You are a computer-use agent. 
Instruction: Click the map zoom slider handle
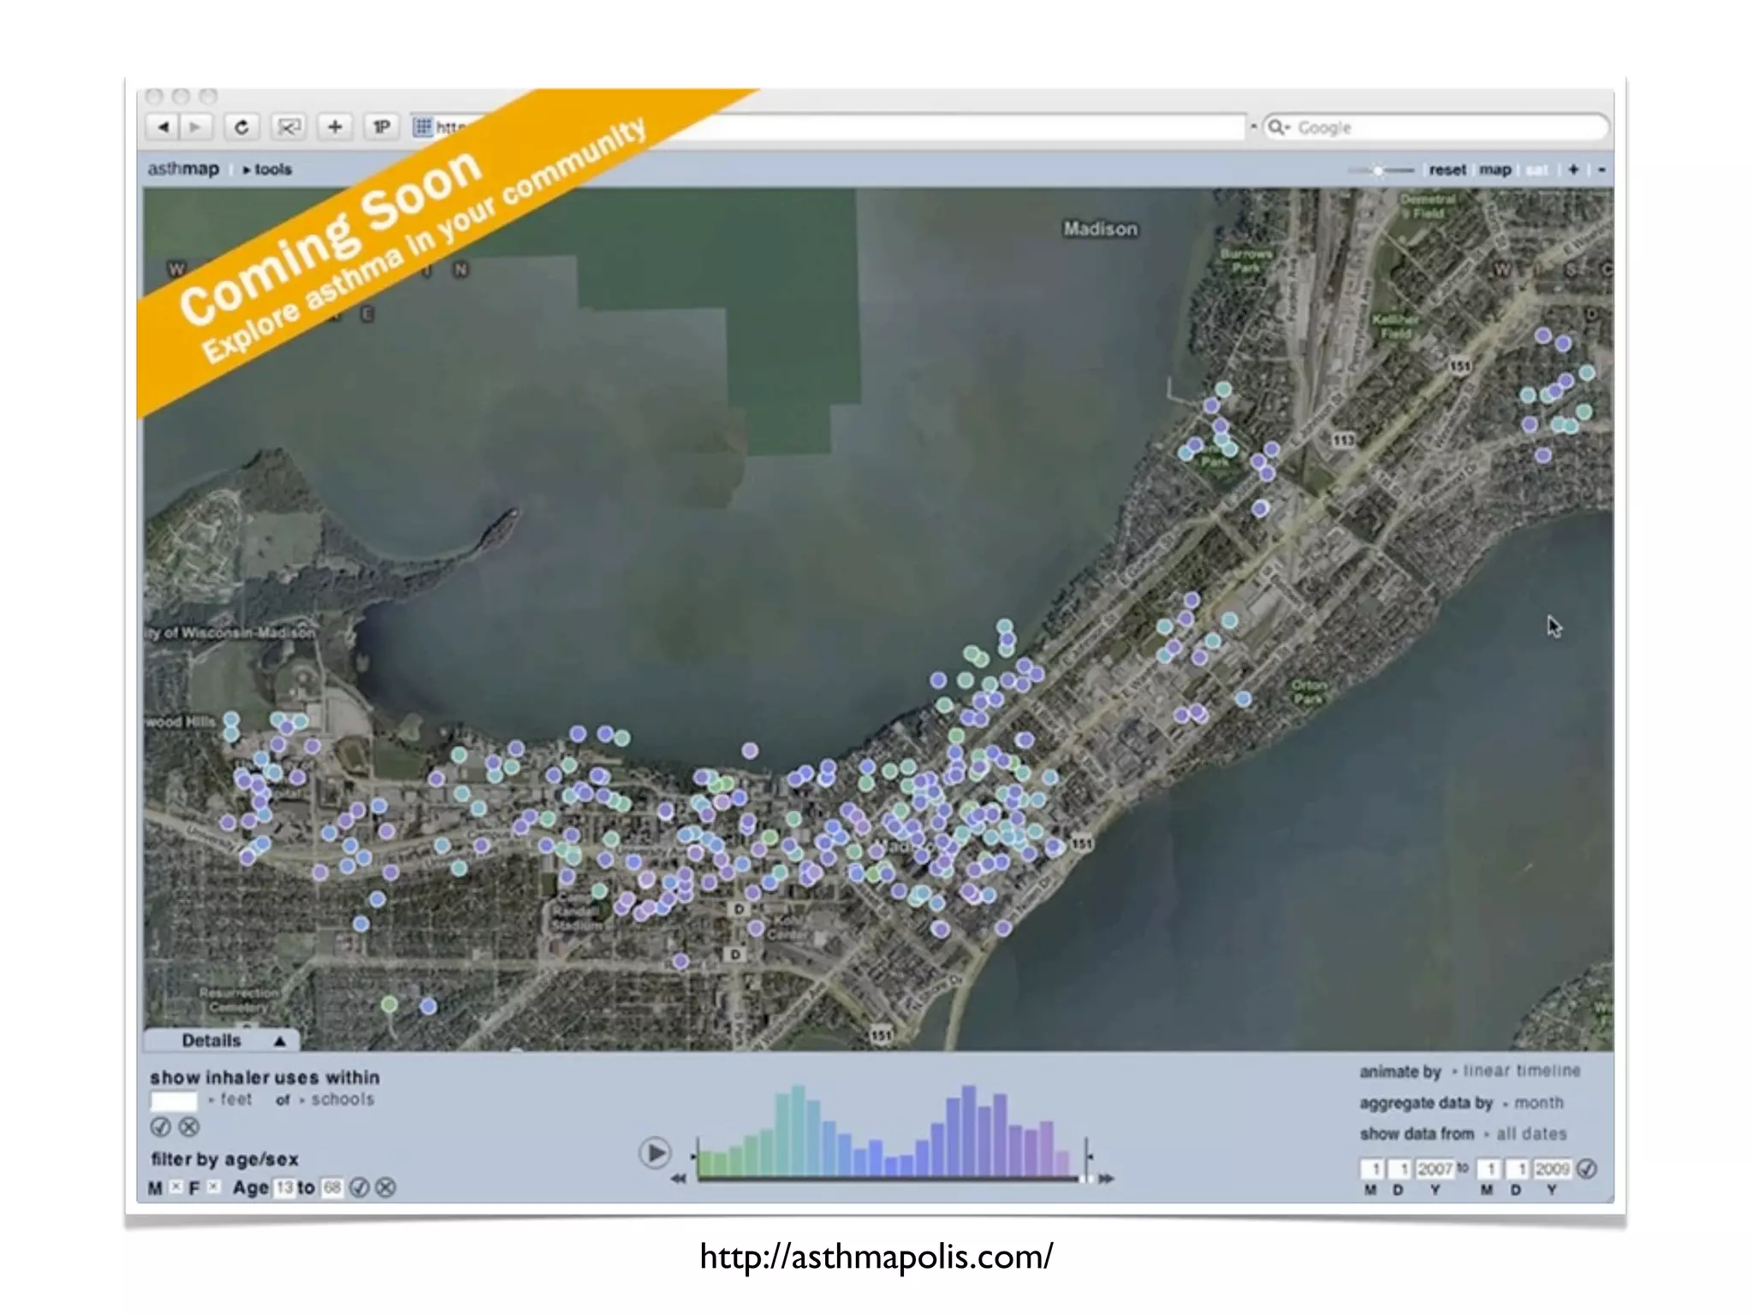pyautogui.click(x=1378, y=170)
